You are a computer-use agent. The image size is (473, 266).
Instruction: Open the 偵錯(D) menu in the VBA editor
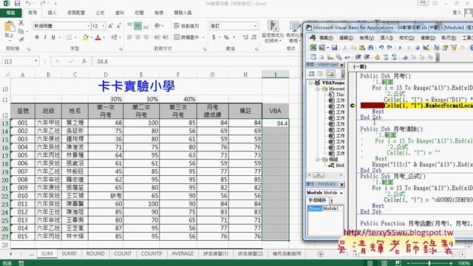428,38
